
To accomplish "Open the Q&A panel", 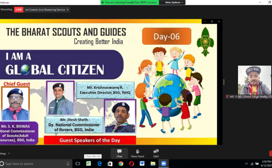I will [x=156, y=153].
